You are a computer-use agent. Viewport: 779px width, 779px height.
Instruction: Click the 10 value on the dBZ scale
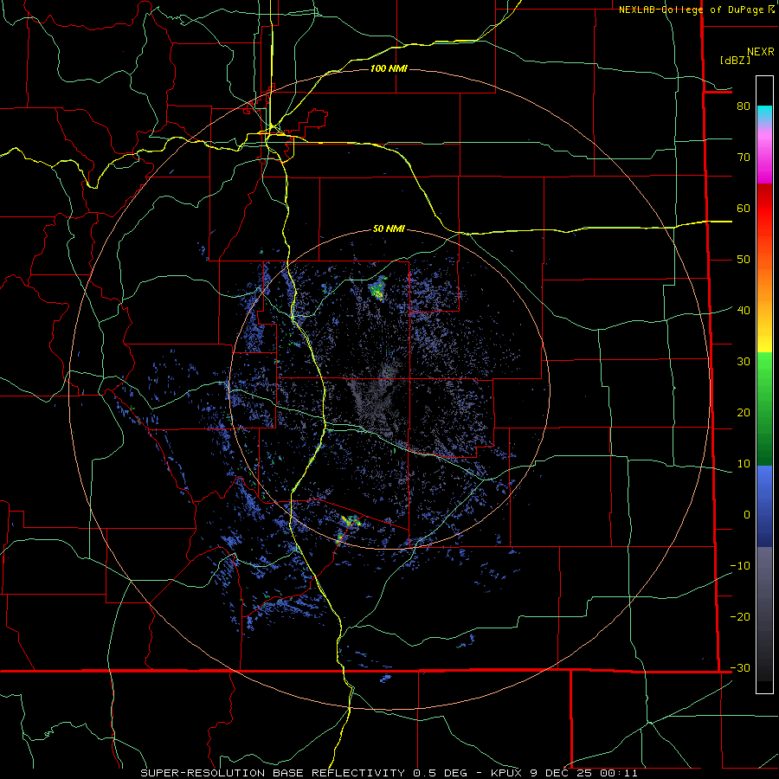click(744, 464)
